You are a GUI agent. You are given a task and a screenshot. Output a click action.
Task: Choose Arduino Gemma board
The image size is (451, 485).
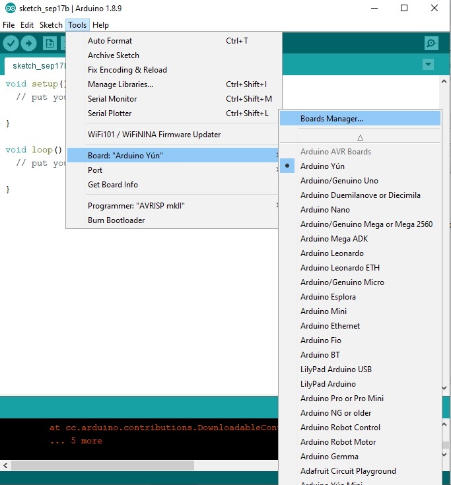360,457
